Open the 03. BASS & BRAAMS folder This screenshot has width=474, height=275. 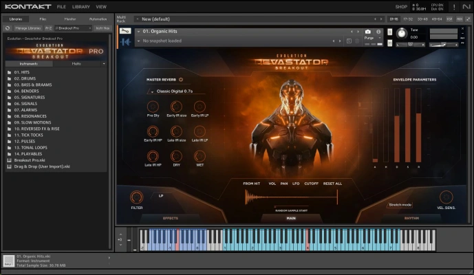(x=32, y=85)
